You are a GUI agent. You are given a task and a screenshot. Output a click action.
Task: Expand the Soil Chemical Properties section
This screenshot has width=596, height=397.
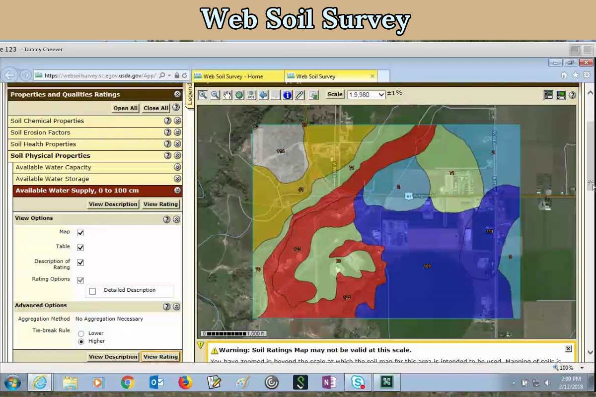177,120
